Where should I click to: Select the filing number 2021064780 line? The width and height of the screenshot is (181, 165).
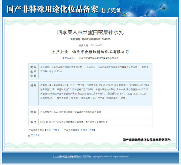point(90,39)
